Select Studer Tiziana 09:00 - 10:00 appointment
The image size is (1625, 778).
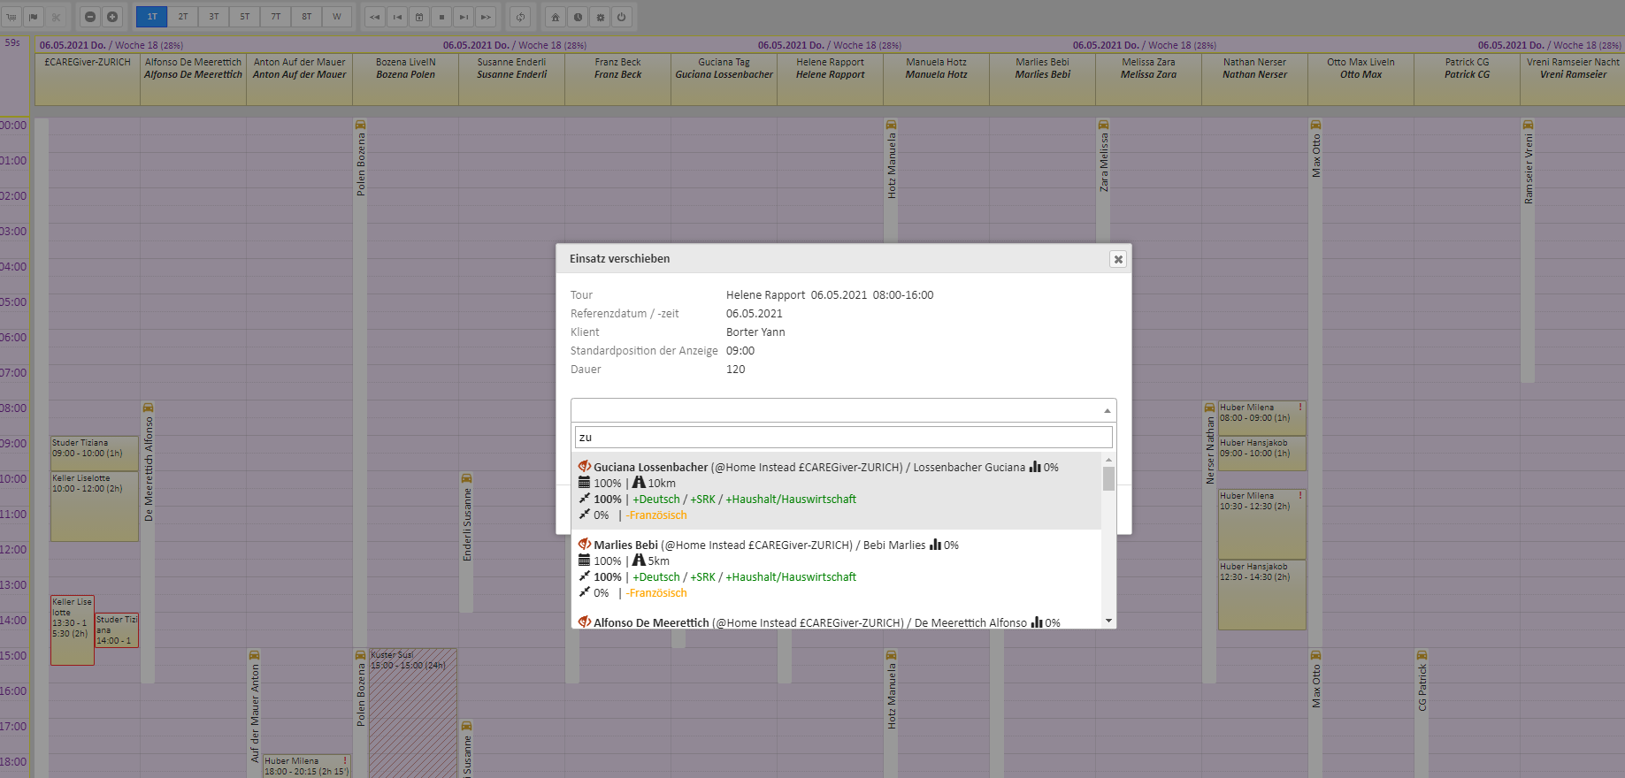pos(95,454)
